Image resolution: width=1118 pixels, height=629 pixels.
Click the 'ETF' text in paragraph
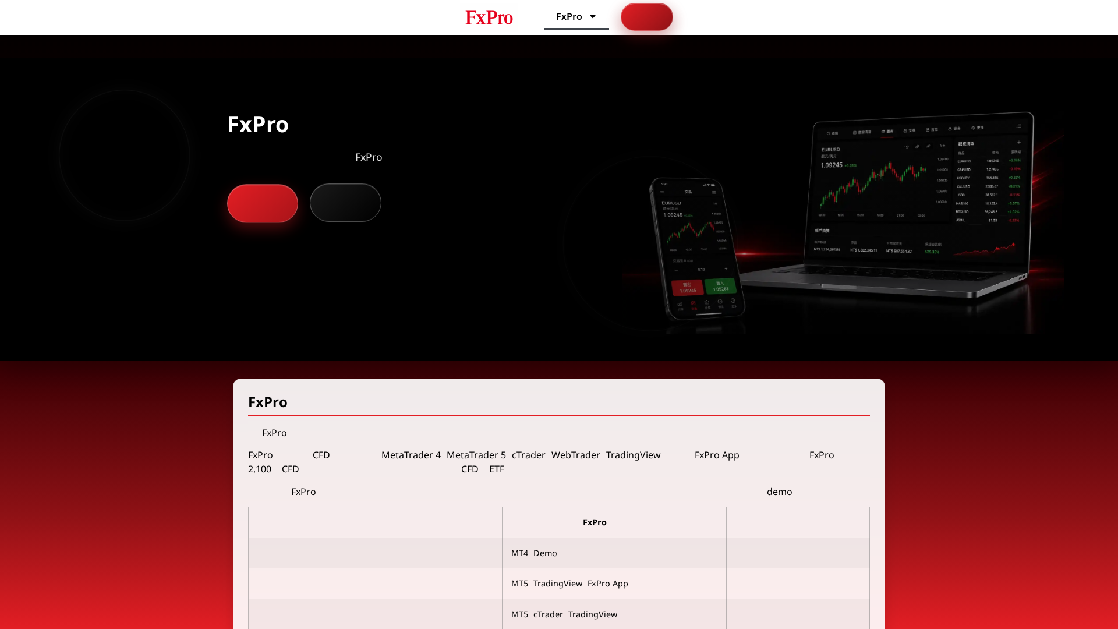[x=497, y=469]
